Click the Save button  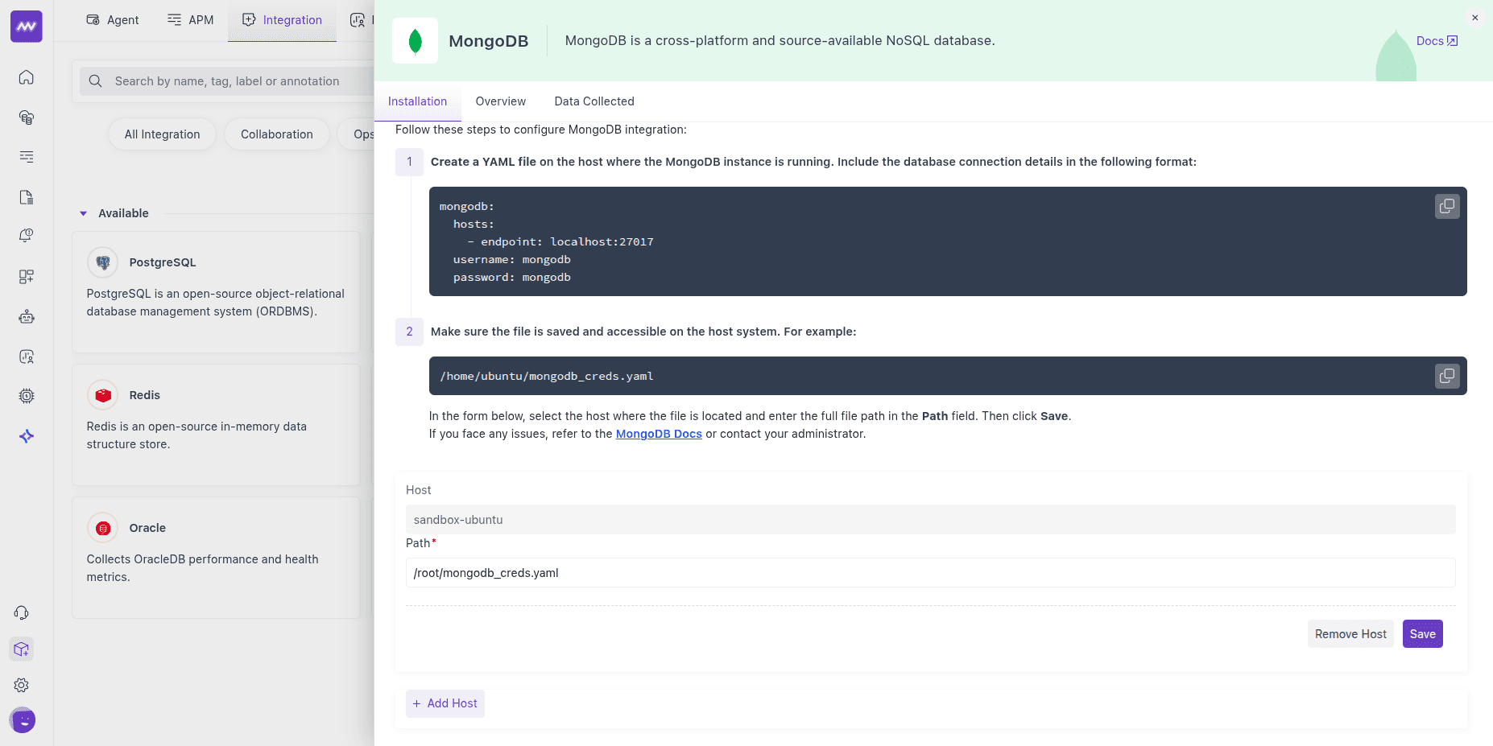coord(1422,633)
